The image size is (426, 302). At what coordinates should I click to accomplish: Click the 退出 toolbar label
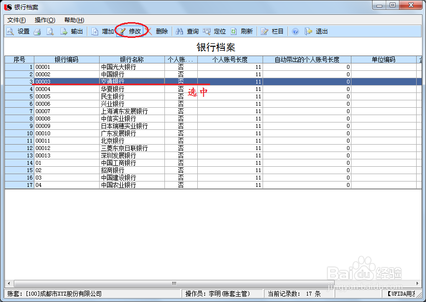(x=321, y=31)
